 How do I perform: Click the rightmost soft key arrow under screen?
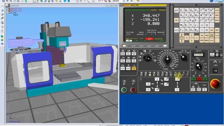[x=165, y=46]
